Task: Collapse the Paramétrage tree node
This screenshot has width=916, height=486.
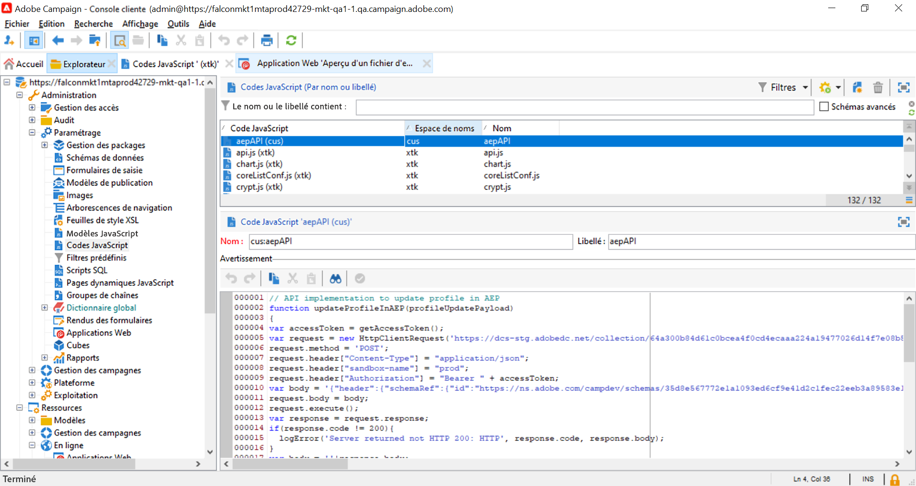Action: 32,132
